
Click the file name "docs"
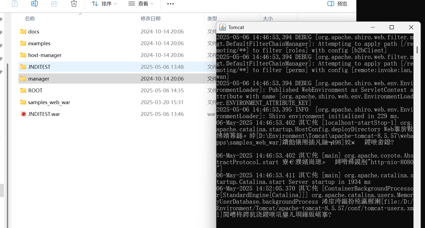[34, 32]
